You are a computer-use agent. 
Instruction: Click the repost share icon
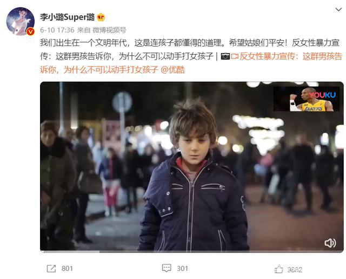tap(51, 269)
